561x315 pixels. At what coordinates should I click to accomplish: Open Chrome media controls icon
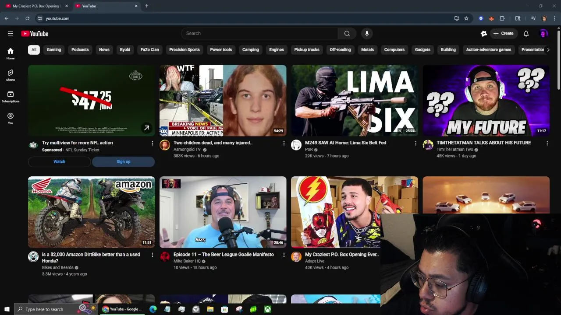tap(533, 18)
